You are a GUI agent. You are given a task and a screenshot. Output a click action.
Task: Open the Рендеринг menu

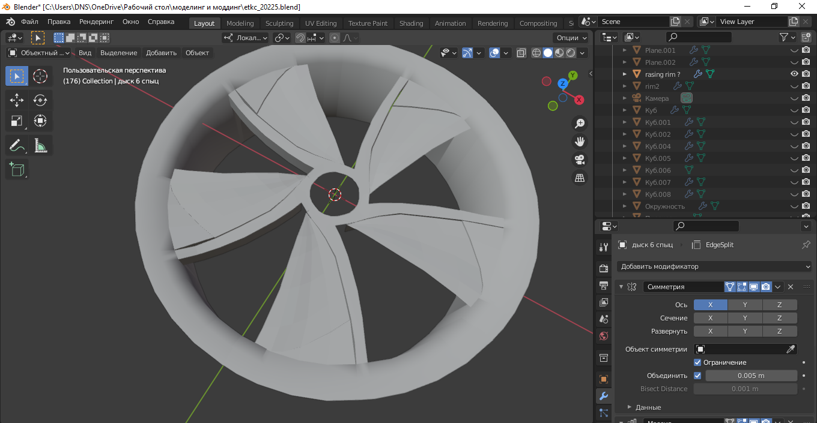[x=96, y=22]
